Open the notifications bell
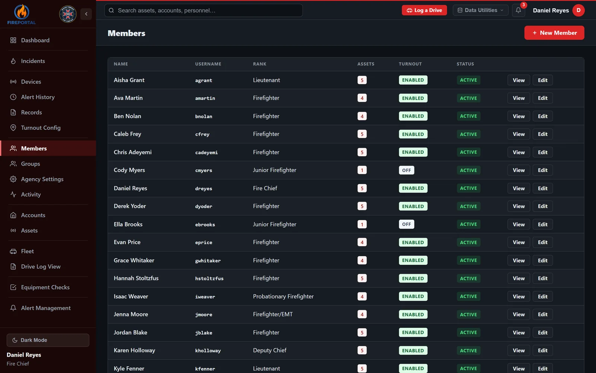The height and width of the screenshot is (373, 596). tap(518, 10)
